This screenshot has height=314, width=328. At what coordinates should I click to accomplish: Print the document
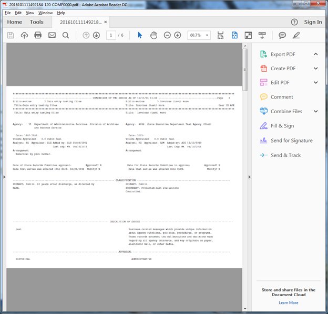pyautogui.click(x=38, y=35)
